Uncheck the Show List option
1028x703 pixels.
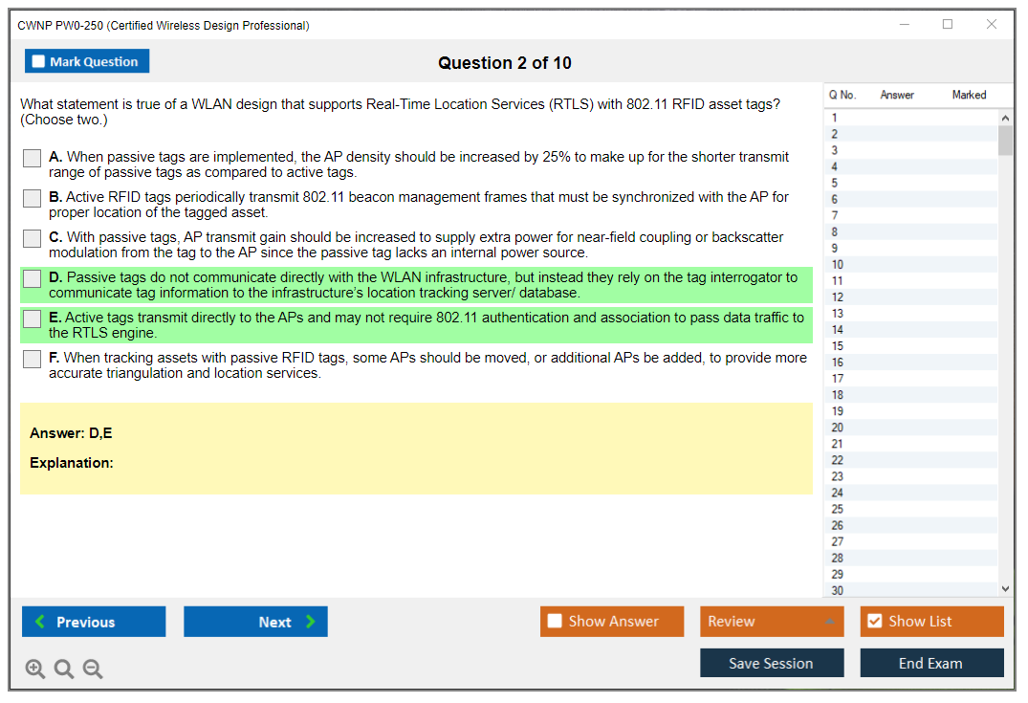[x=874, y=622]
